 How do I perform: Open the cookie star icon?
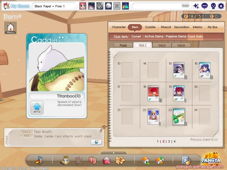[120, 160]
